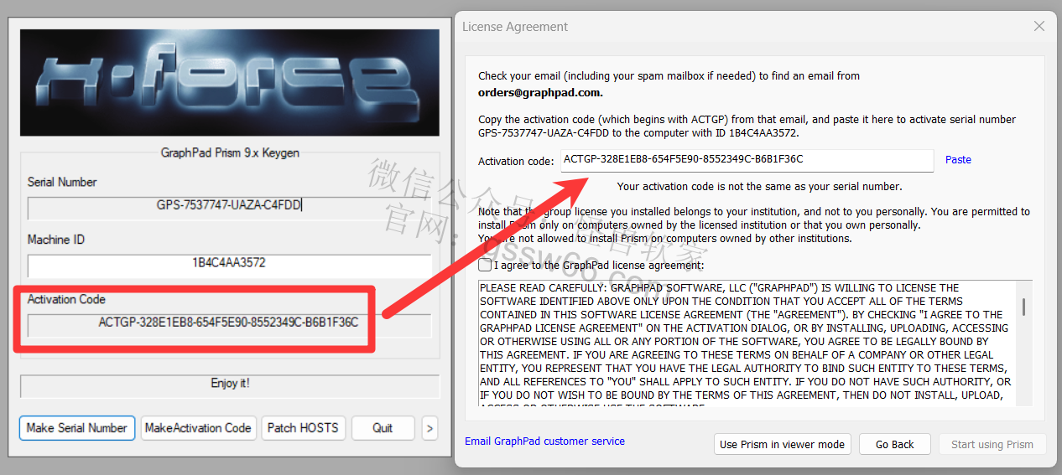Click the MakeActivation Code button
1062x475 pixels.
pos(198,428)
